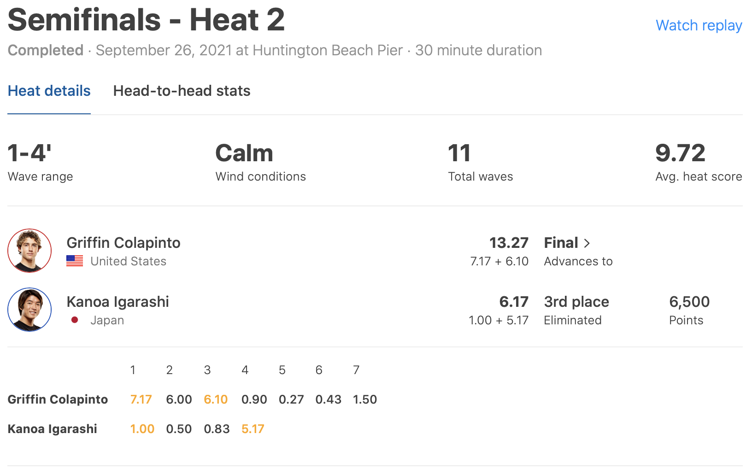This screenshot has height=469, width=752.
Task: Click Griffin Colapinto's row label in wave table
Action: (x=58, y=399)
